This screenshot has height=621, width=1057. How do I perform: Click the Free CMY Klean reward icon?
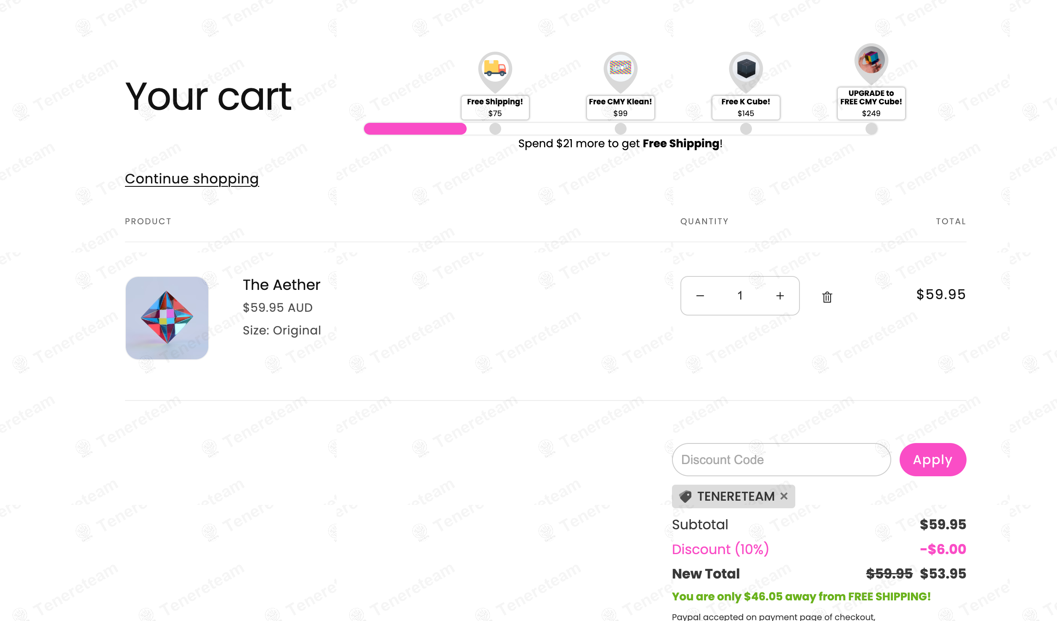click(620, 68)
